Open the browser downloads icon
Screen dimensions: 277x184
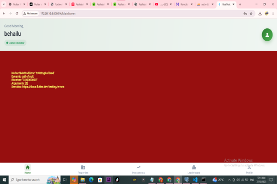tap(260, 13)
